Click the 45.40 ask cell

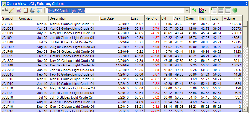coord(179,47)
